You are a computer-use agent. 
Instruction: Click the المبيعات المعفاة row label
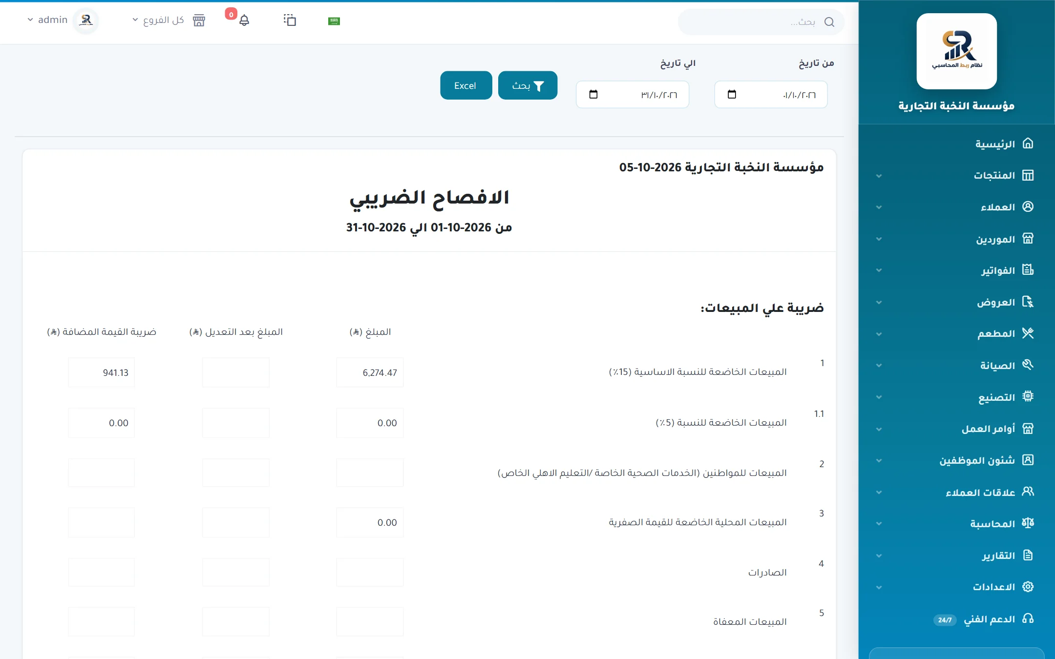(x=750, y=622)
